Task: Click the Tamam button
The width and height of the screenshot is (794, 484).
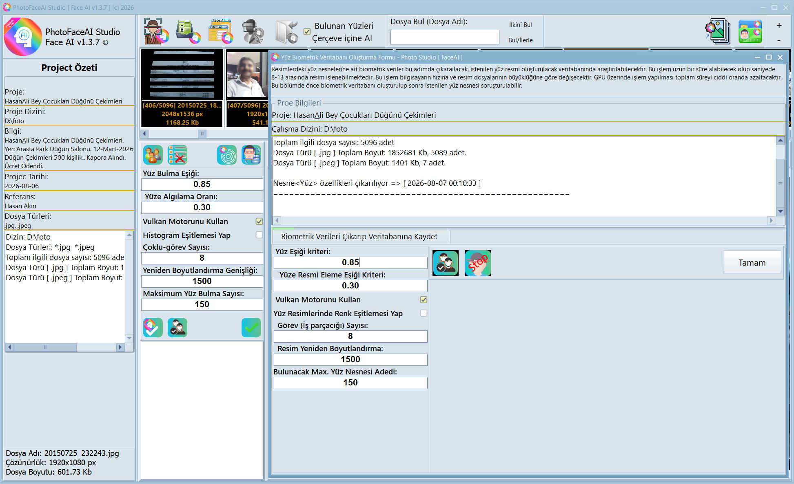Action: 752,263
